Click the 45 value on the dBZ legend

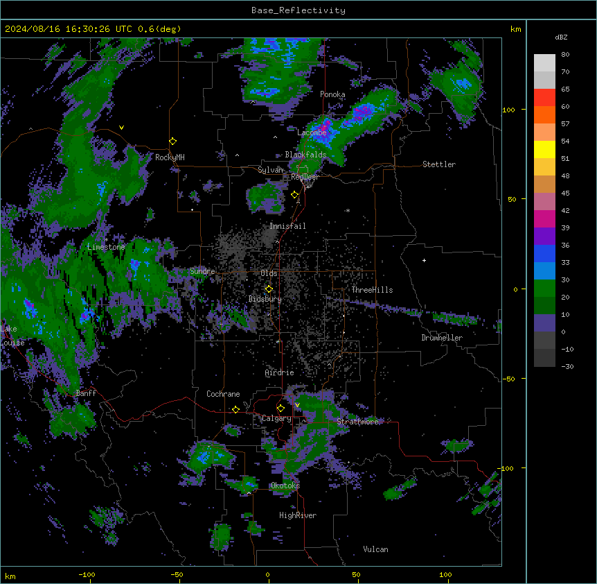pos(565,194)
